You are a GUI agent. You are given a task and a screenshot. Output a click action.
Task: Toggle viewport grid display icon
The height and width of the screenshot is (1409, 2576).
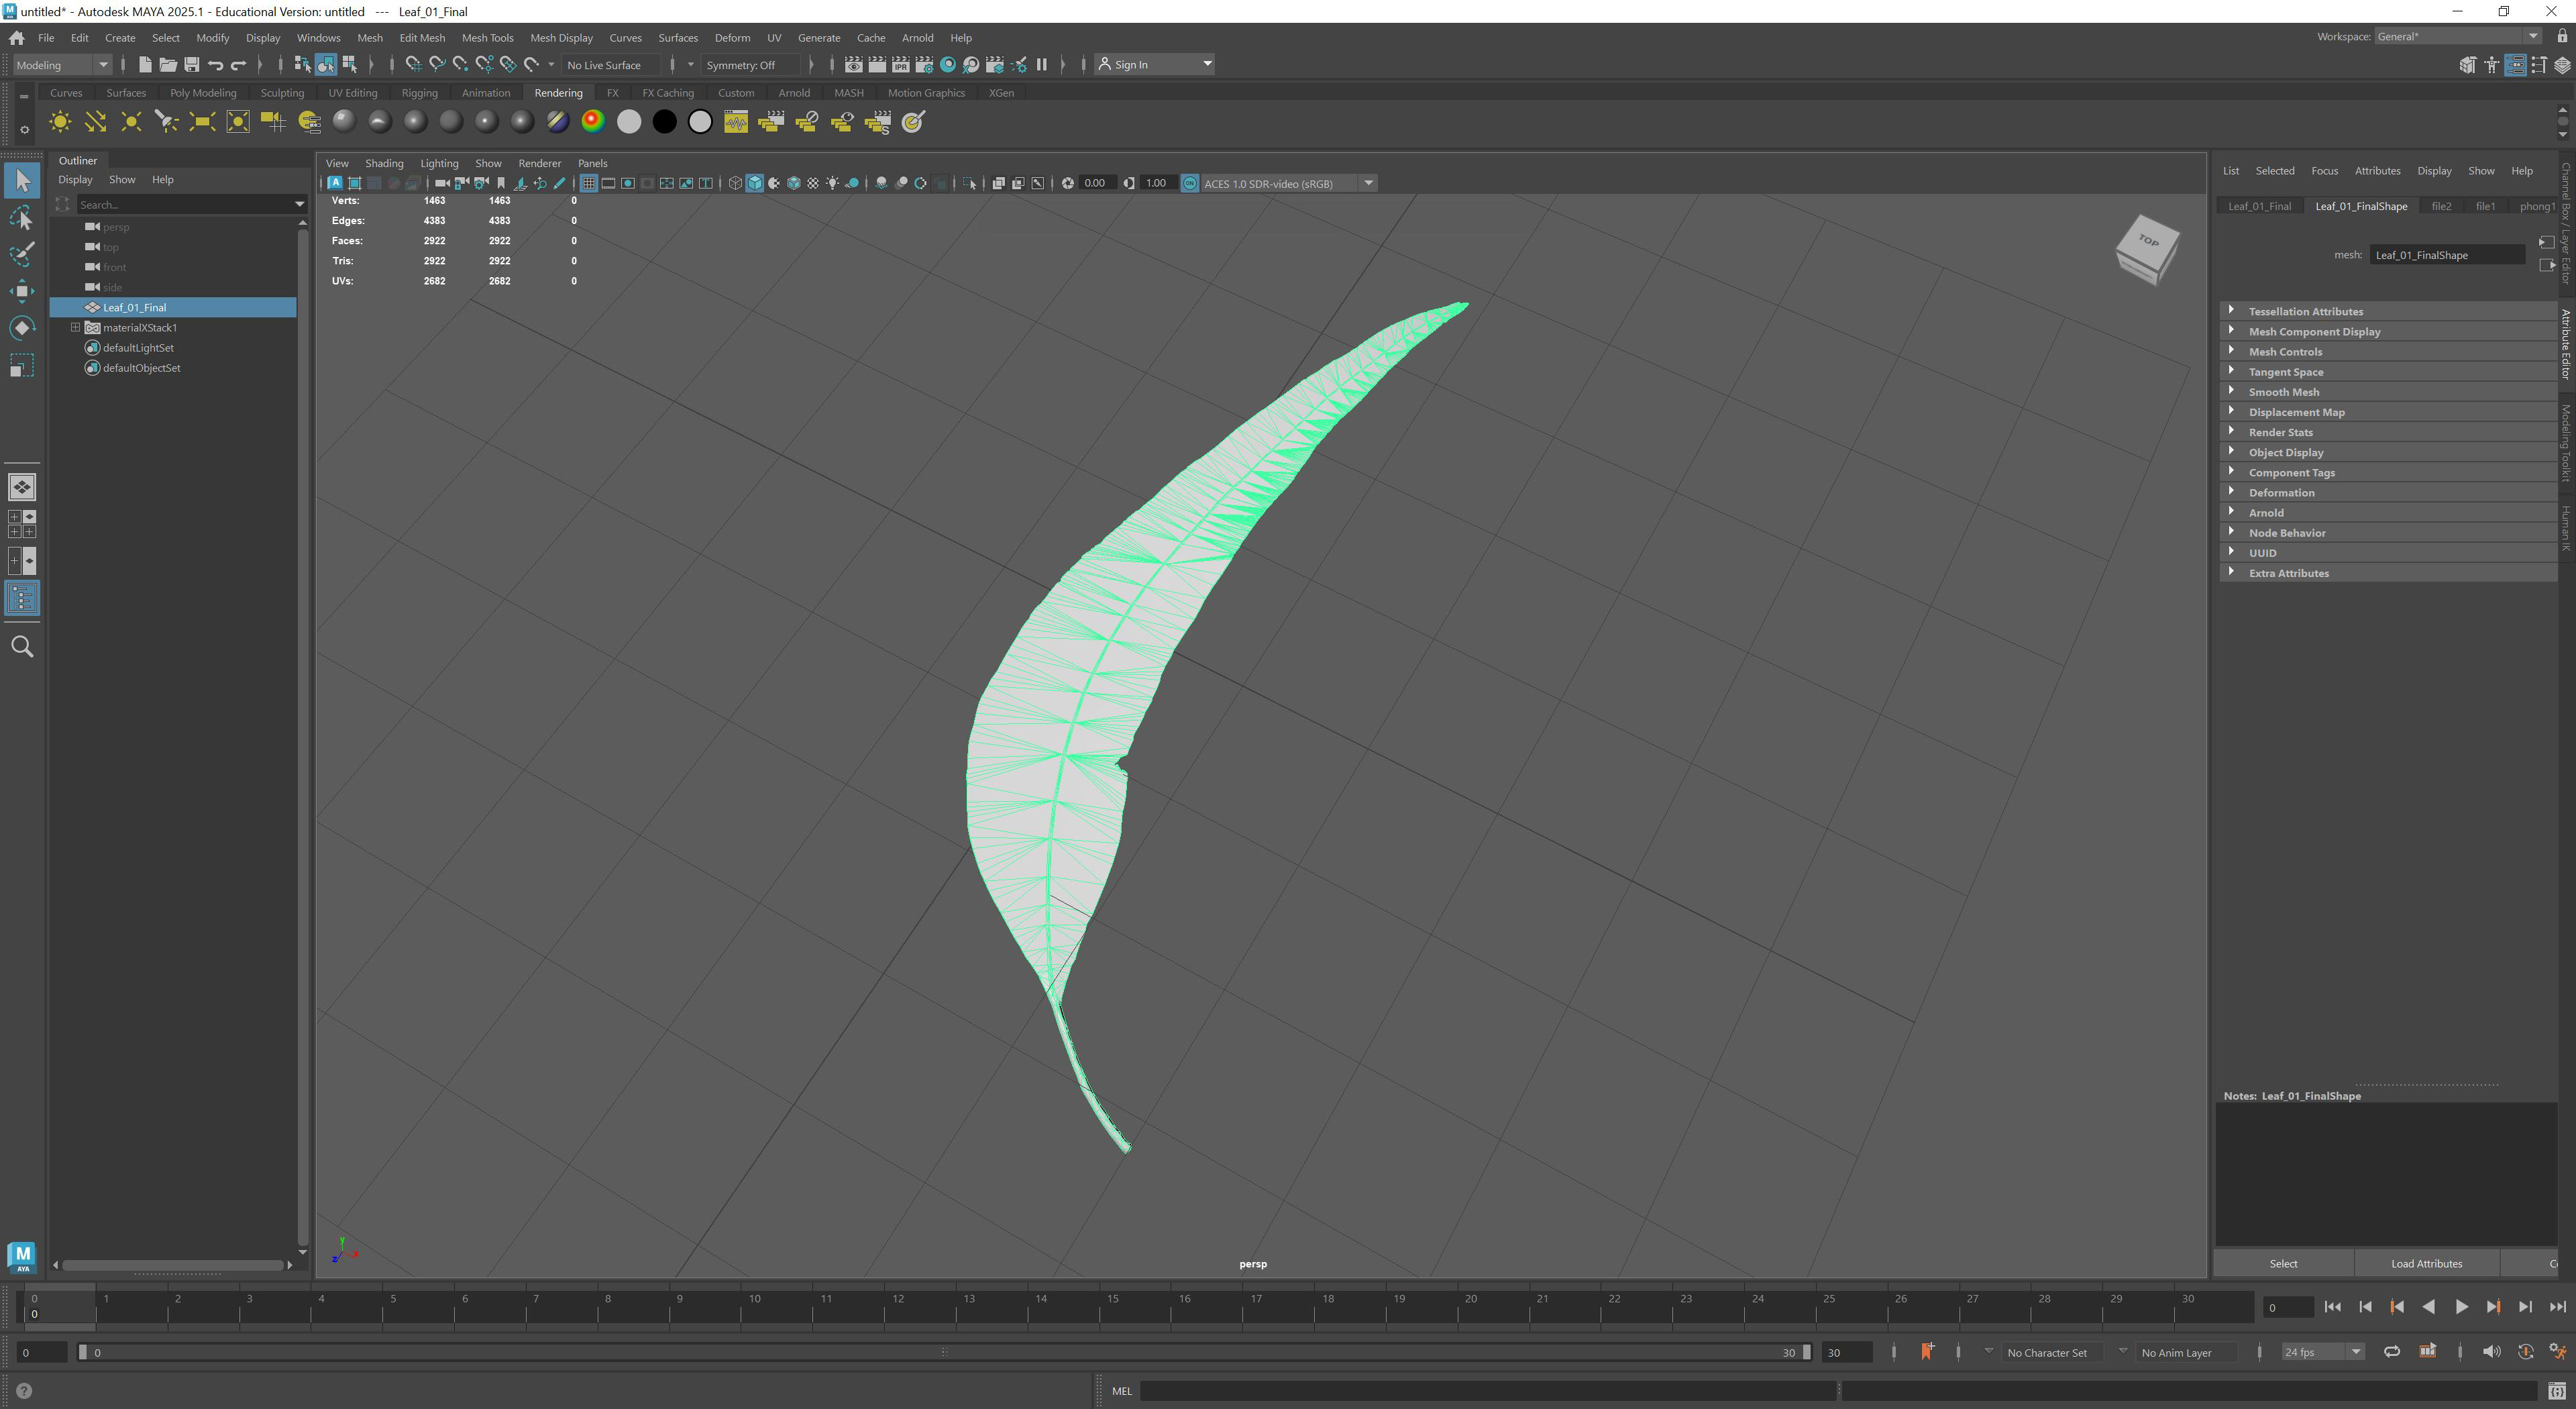pos(588,183)
